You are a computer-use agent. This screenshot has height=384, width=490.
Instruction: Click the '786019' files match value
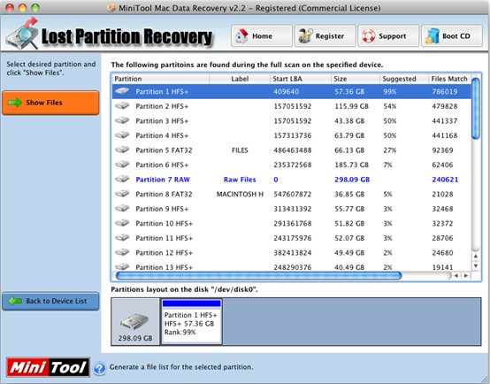click(x=445, y=92)
